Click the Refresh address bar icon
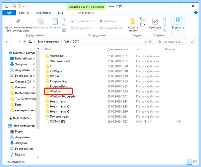Image resolution: width=201 pixels, height=167 pixels. click(x=150, y=42)
